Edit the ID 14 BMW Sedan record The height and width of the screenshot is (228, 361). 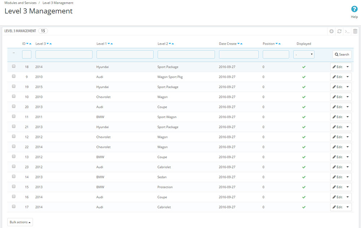pyautogui.click(x=337, y=177)
